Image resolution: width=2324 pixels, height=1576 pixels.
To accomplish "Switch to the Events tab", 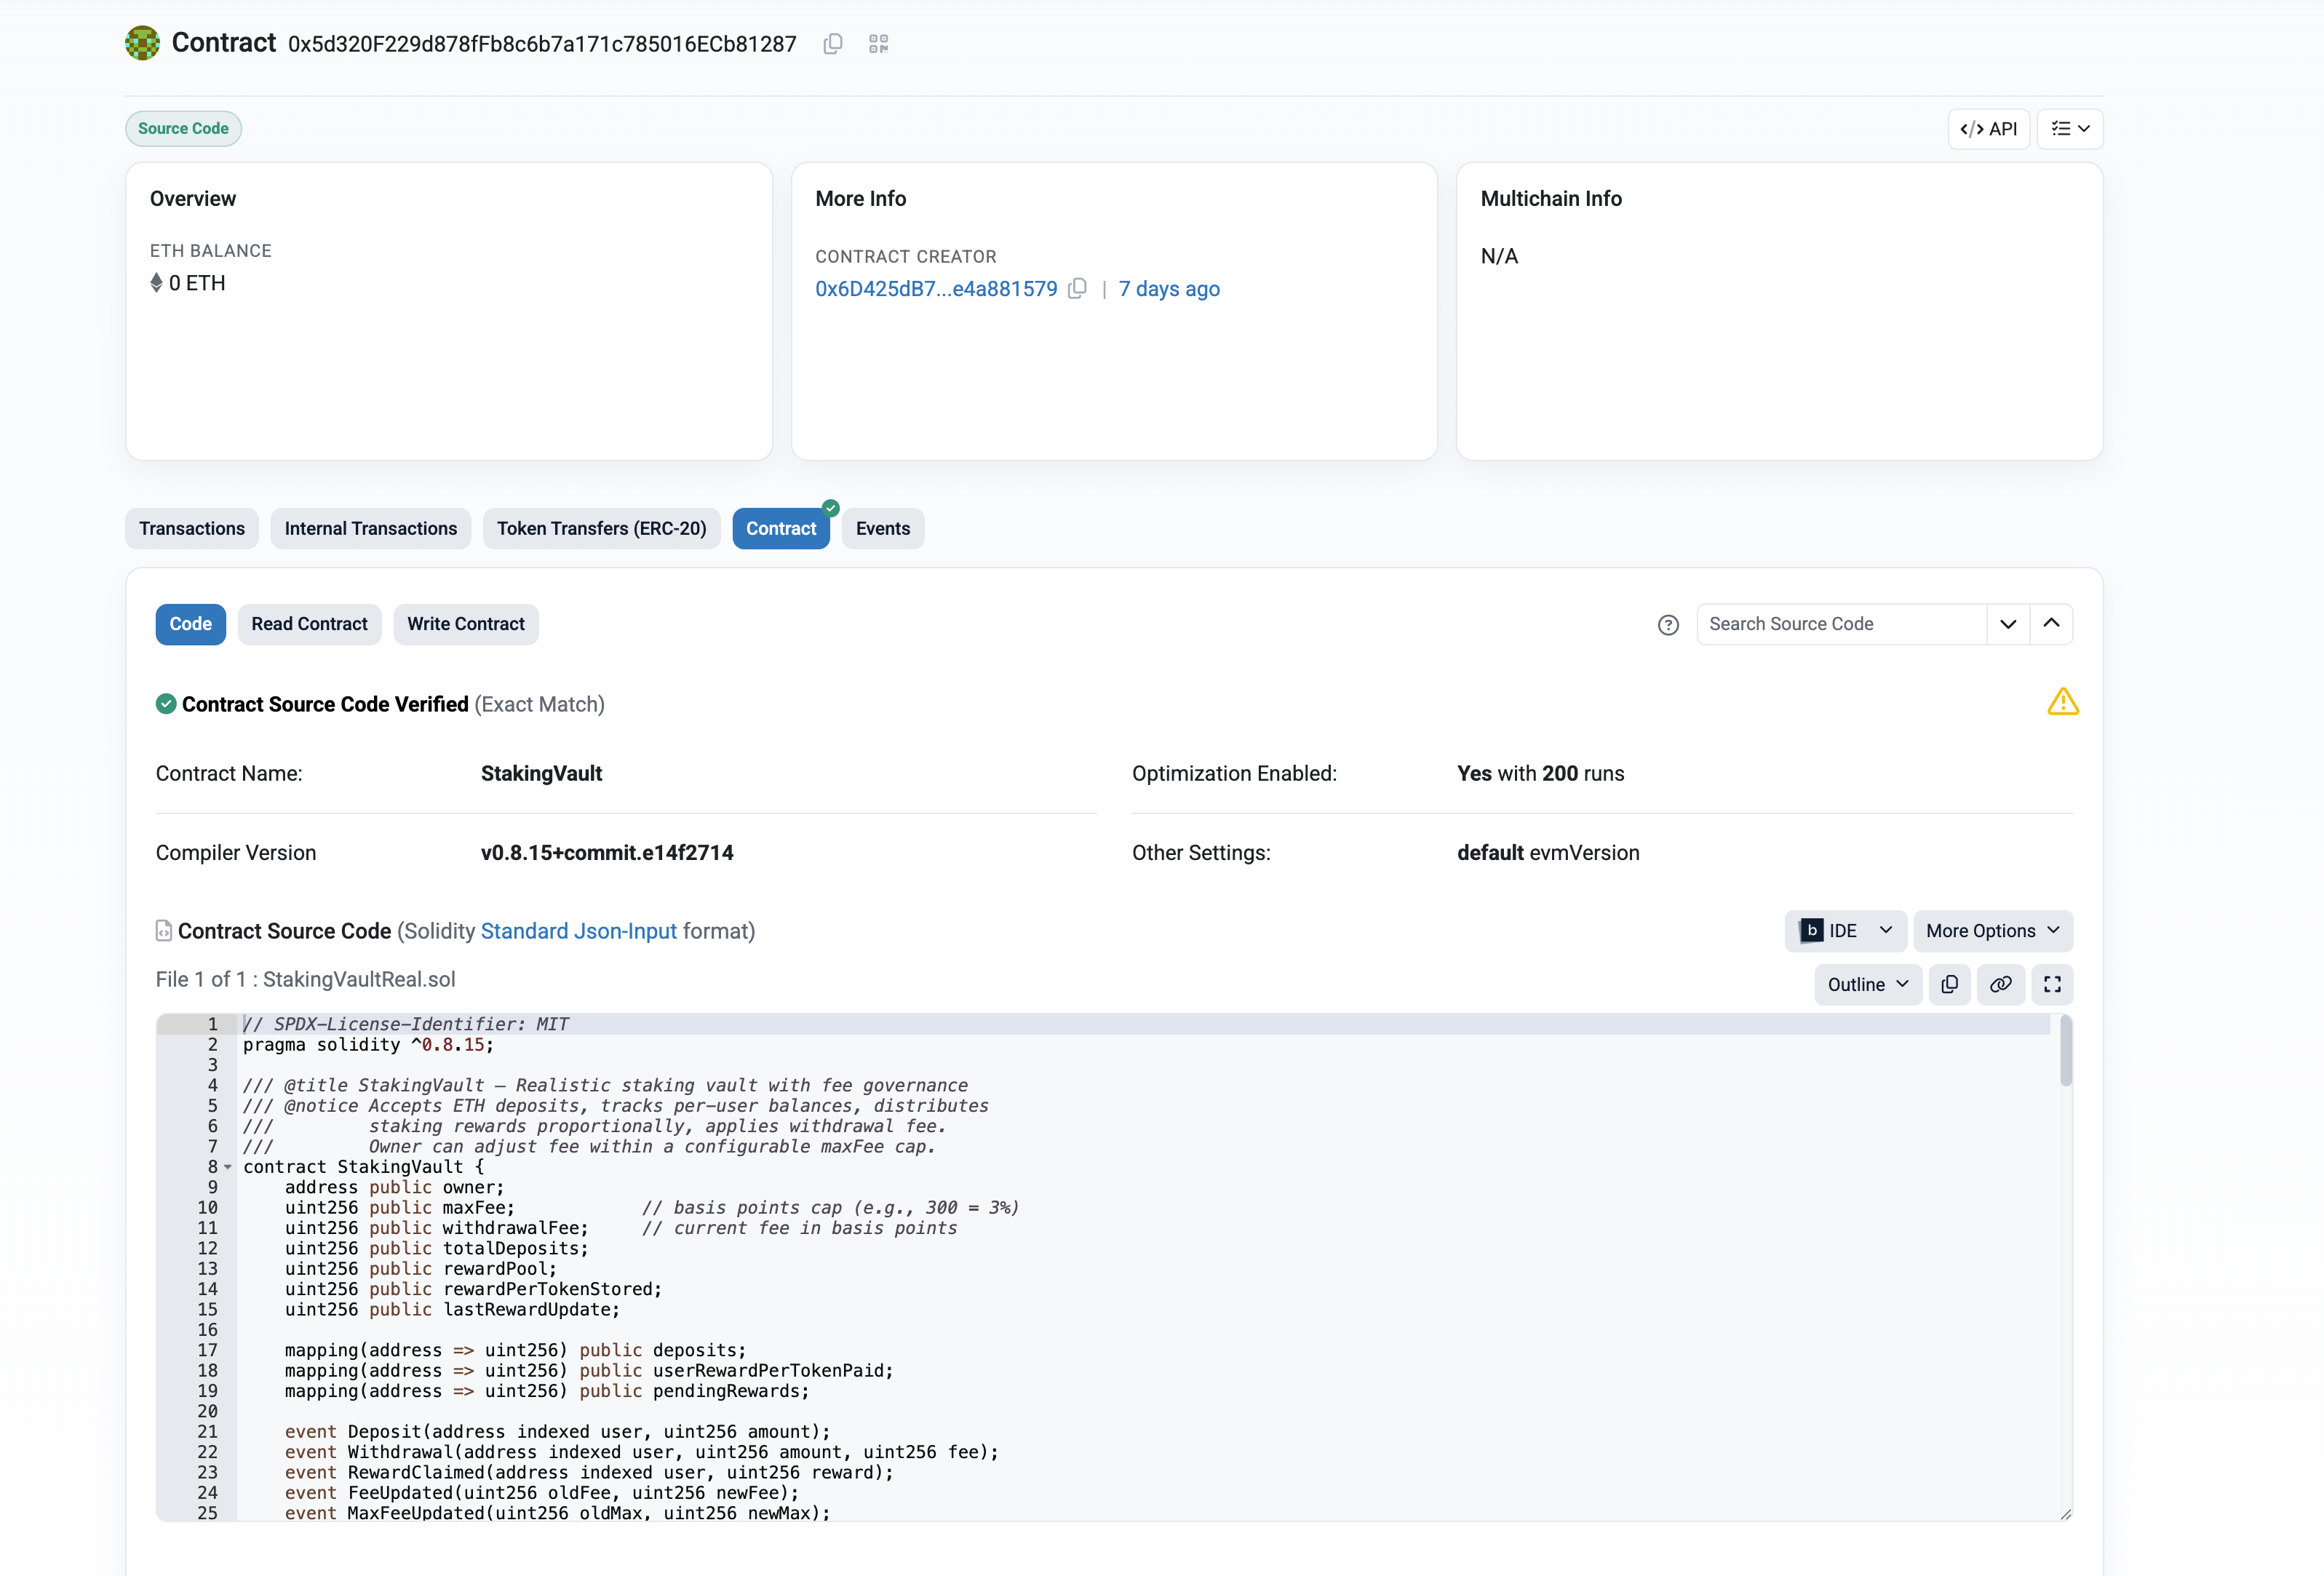I will point(882,529).
